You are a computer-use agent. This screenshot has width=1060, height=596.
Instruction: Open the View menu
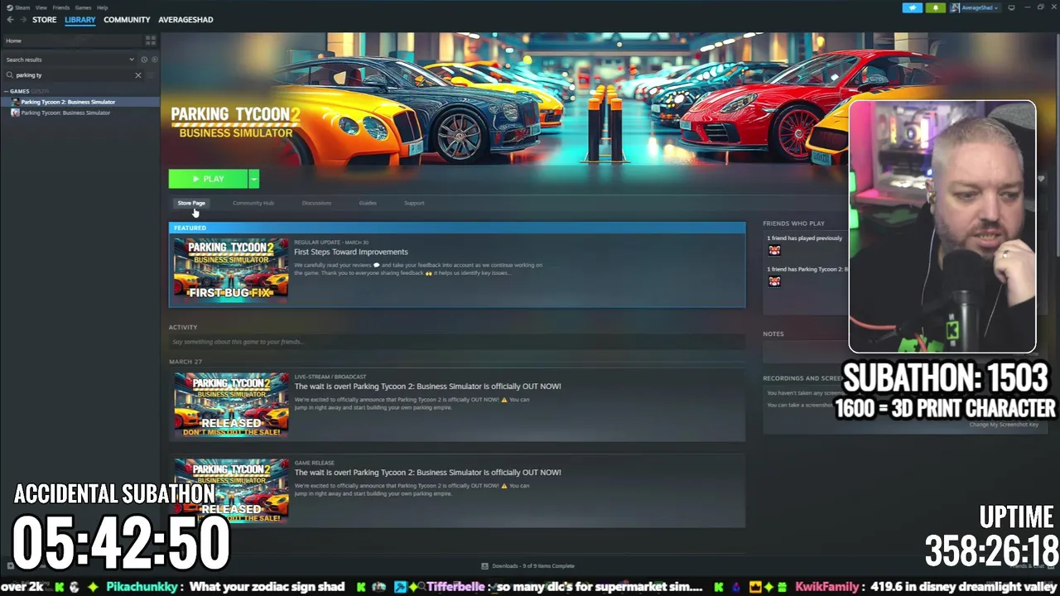coord(41,7)
